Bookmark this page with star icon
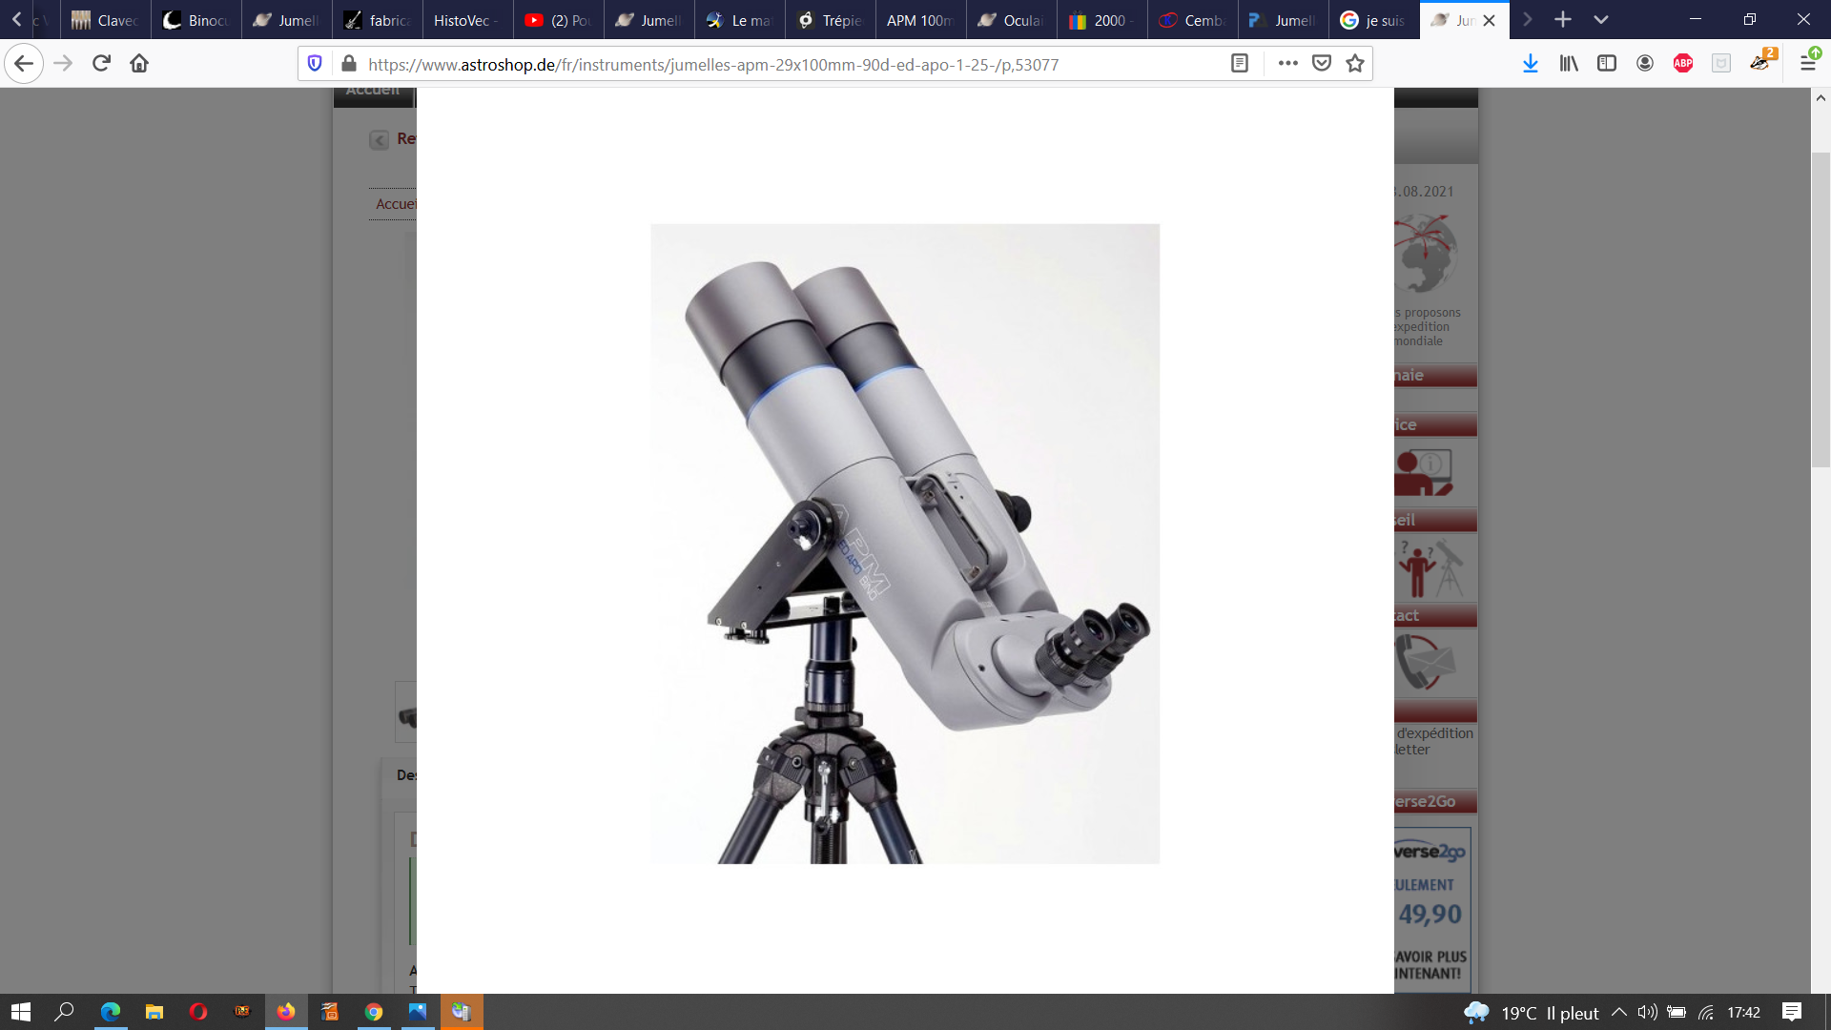The height and width of the screenshot is (1030, 1831). (1355, 64)
